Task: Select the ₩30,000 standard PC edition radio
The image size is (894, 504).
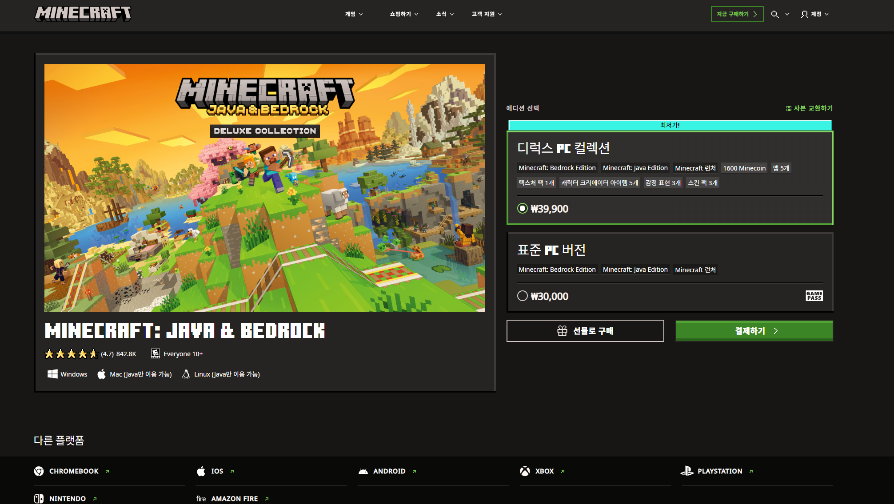Action: [523, 296]
